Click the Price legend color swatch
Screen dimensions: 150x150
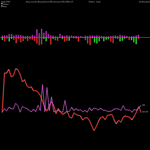click(x=2, y=6)
